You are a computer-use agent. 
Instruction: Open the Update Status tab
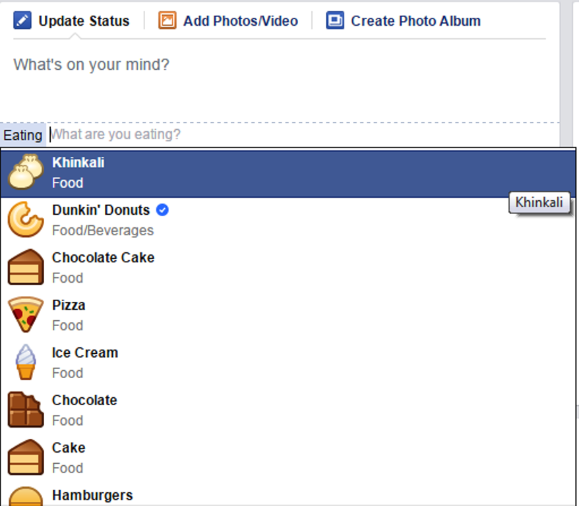tap(71, 20)
